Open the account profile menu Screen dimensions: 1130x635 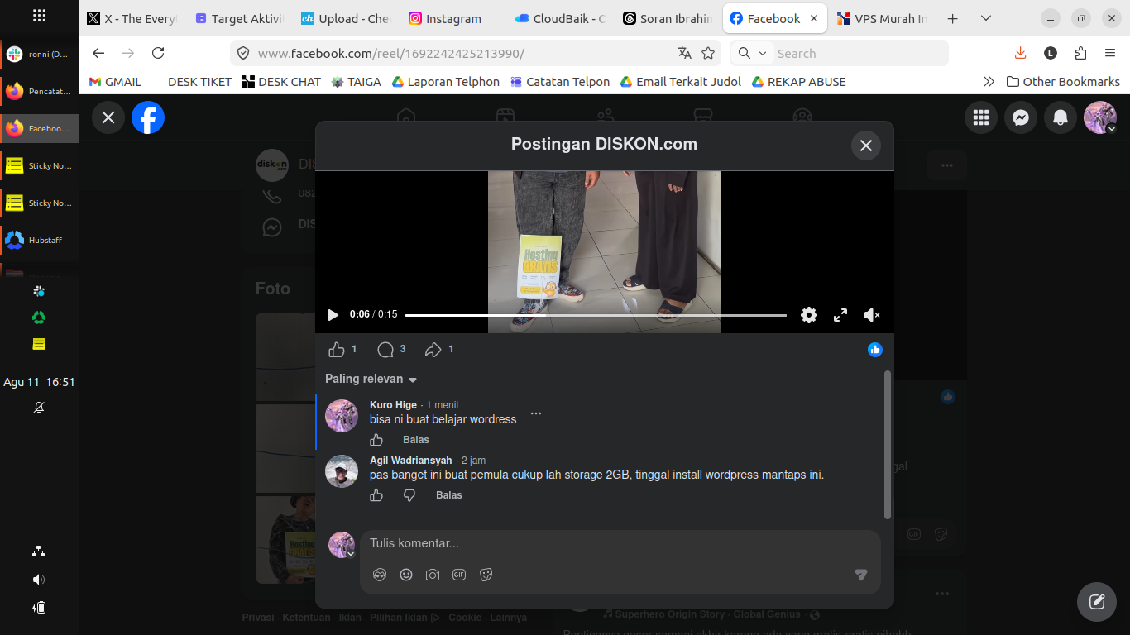(1100, 117)
